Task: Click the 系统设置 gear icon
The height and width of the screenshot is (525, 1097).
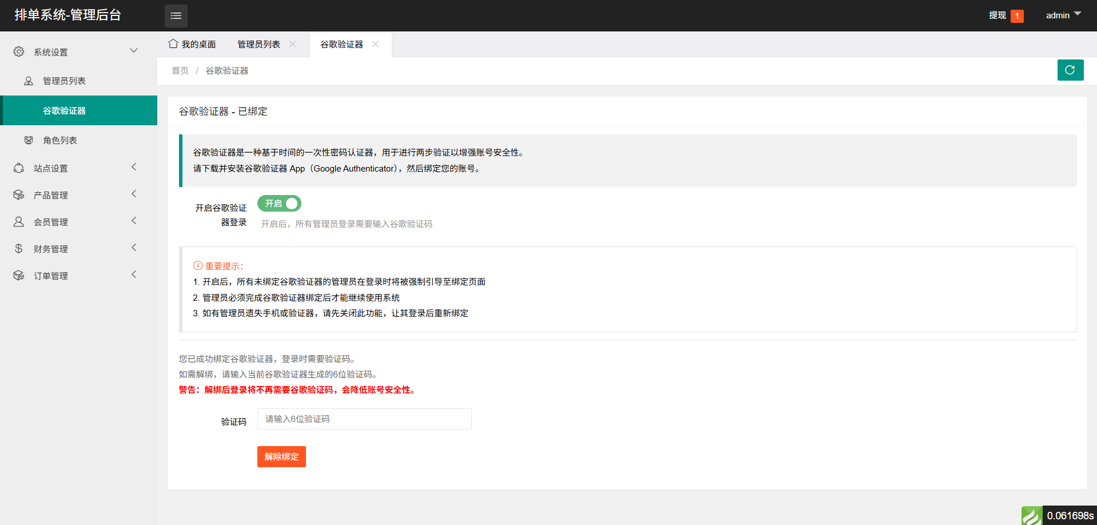Action: pos(19,52)
